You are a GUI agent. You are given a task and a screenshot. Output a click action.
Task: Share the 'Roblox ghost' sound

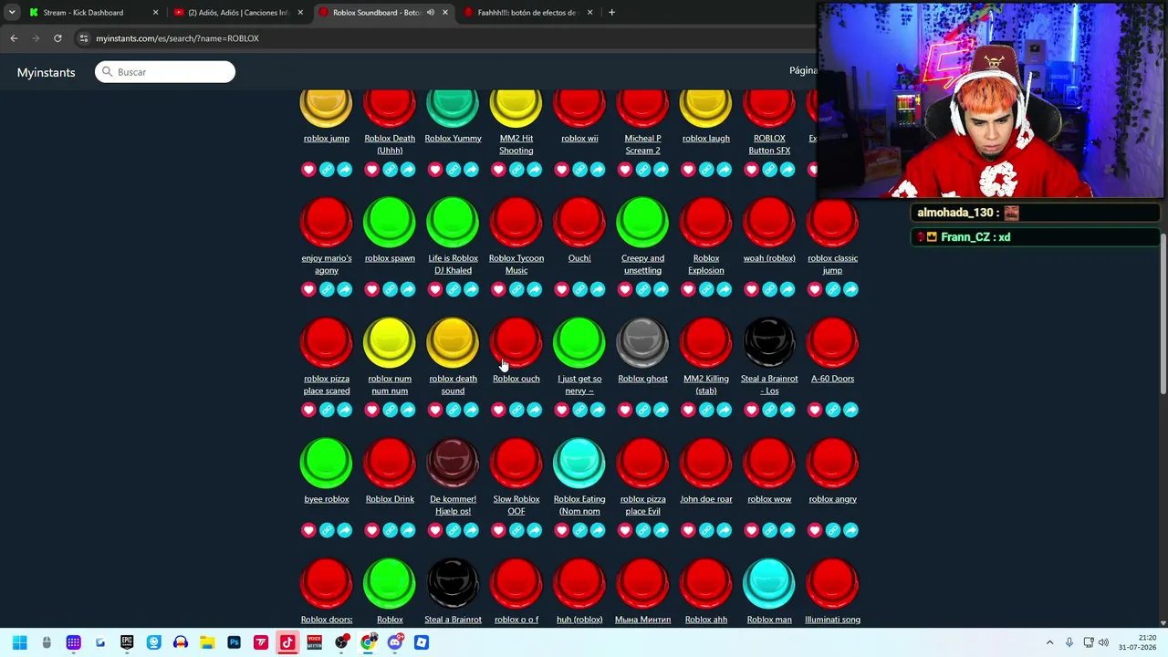coord(661,410)
